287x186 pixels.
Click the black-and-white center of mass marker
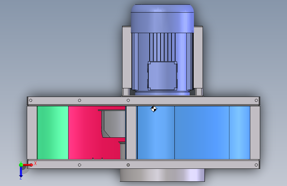[x=154, y=109]
